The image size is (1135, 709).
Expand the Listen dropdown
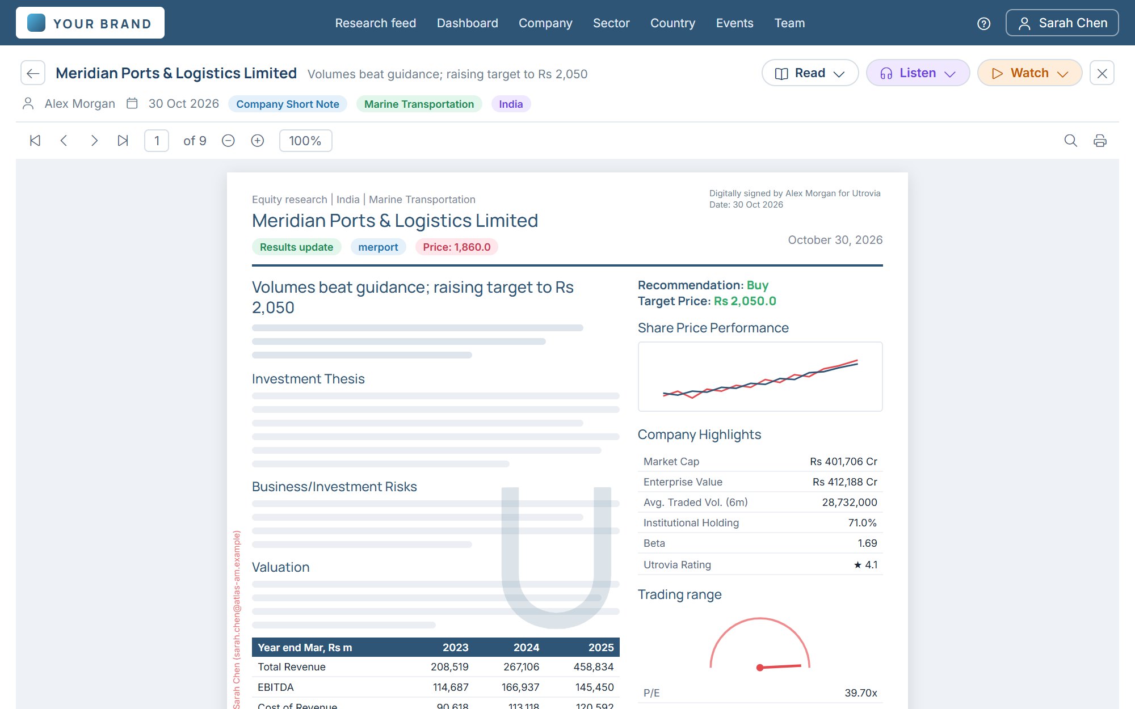918,73
